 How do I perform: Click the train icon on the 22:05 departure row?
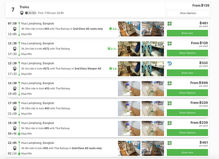(x=15, y=148)
